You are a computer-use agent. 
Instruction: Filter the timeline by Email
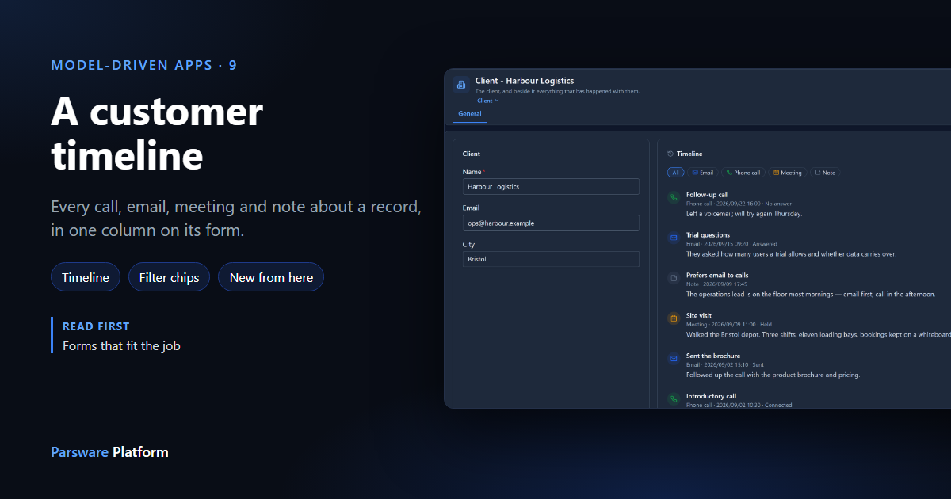pyautogui.click(x=702, y=173)
